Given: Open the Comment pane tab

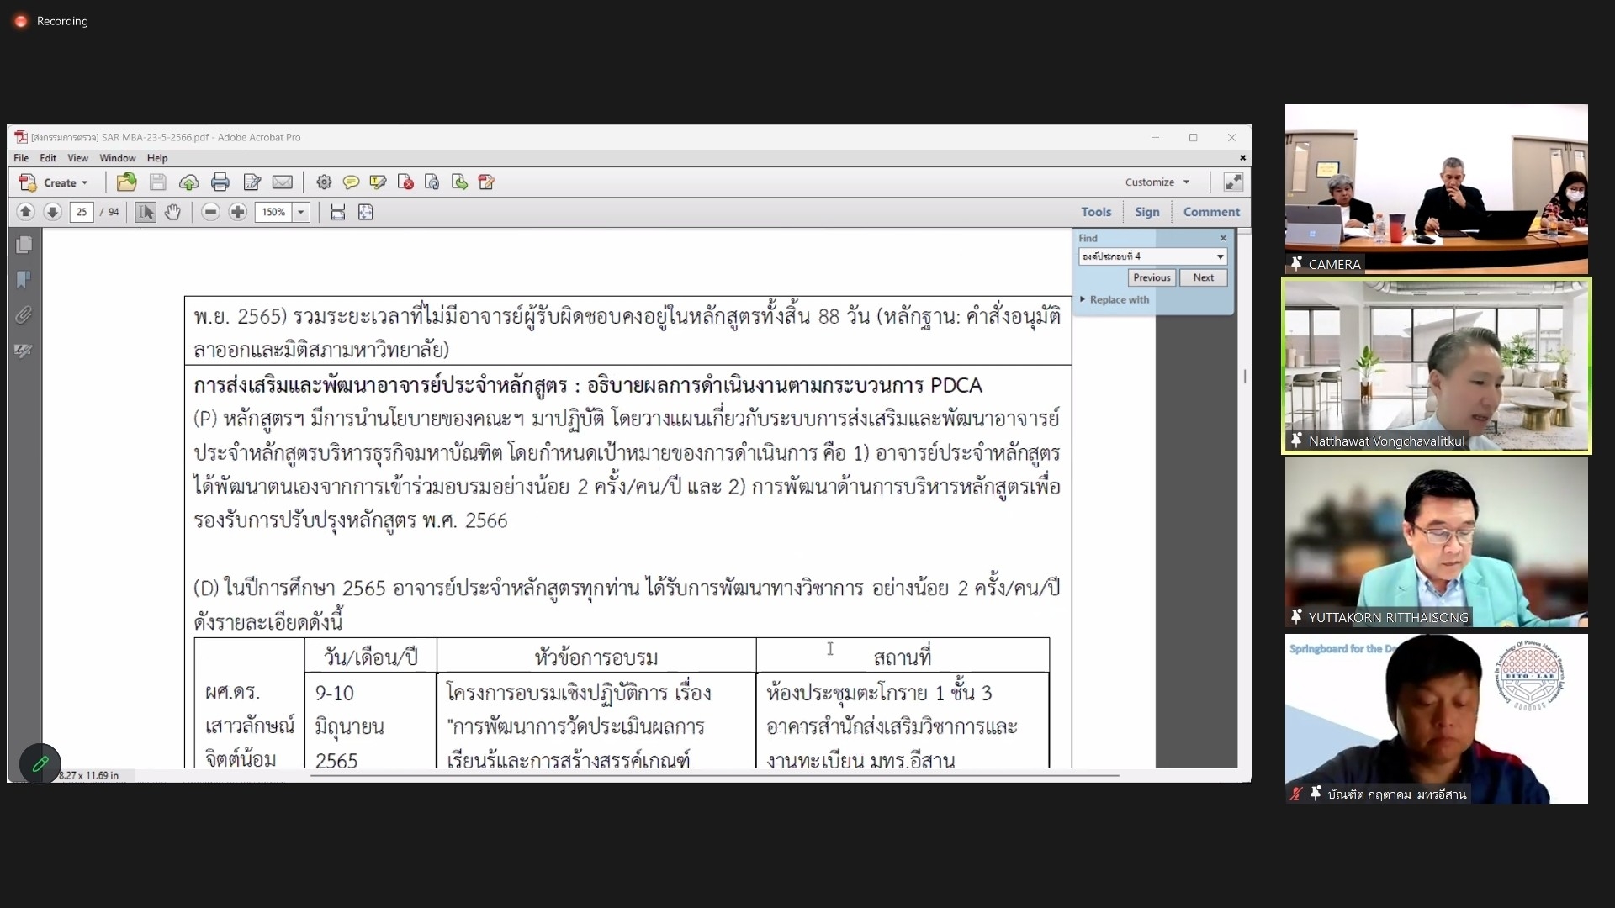Looking at the screenshot, I should [x=1211, y=212].
